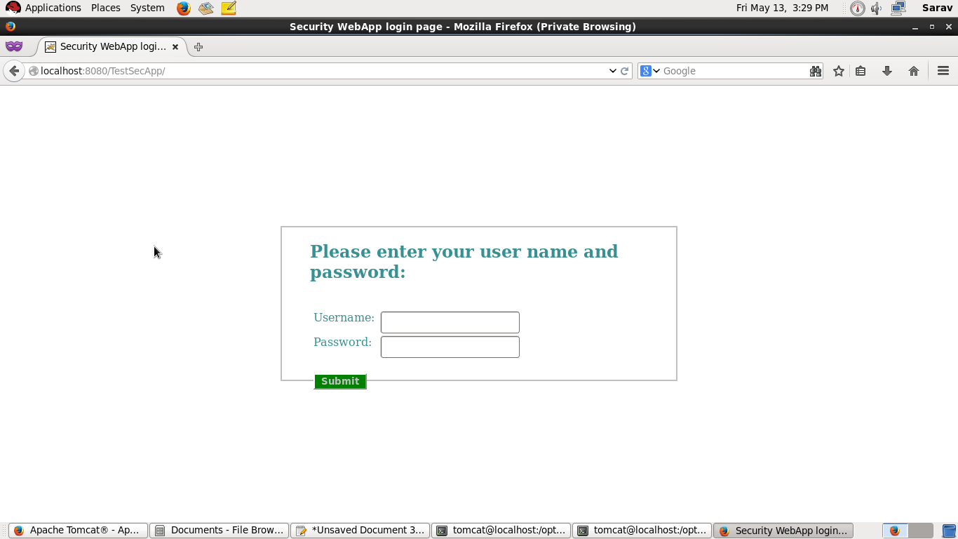The width and height of the screenshot is (958, 539).
Task: Focus the localhost:8080/TestSecApp address bar
Action: [323, 71]
